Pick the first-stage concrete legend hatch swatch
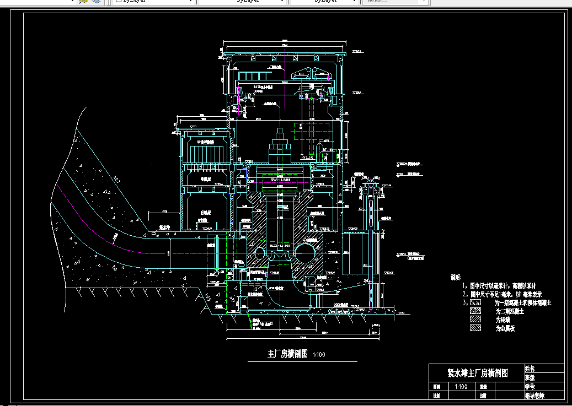Viewport: 572px width, 406px height. pyautogui.click(x=475, y=302)
